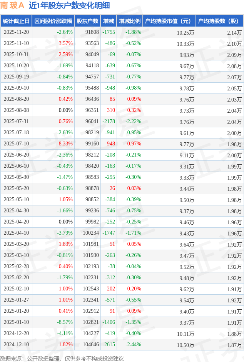Select the shareholder count 91808 cell

pyautogui.click(x=92, y=32)
